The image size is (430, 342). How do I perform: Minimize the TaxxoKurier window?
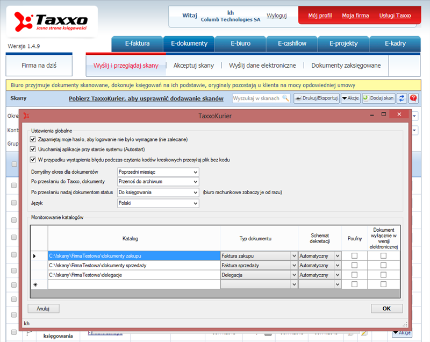click(372, 115)
